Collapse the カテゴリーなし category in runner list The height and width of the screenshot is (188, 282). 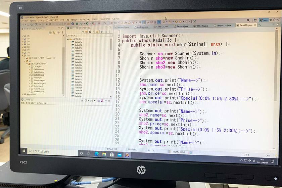pyautogui.click(x=68, y=39)
